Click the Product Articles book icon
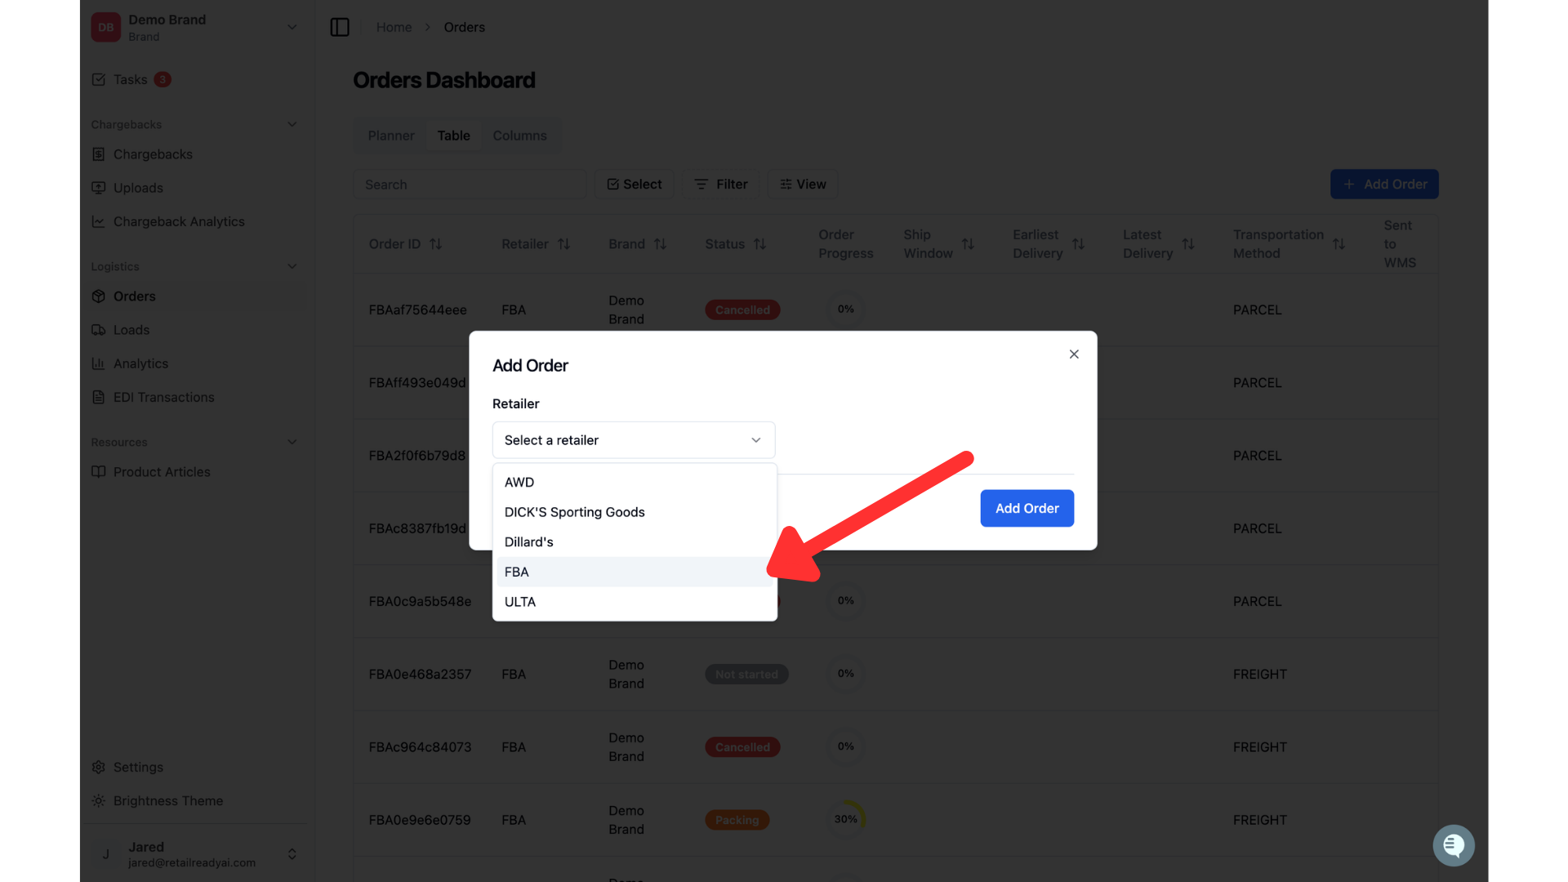 point(99,472)
